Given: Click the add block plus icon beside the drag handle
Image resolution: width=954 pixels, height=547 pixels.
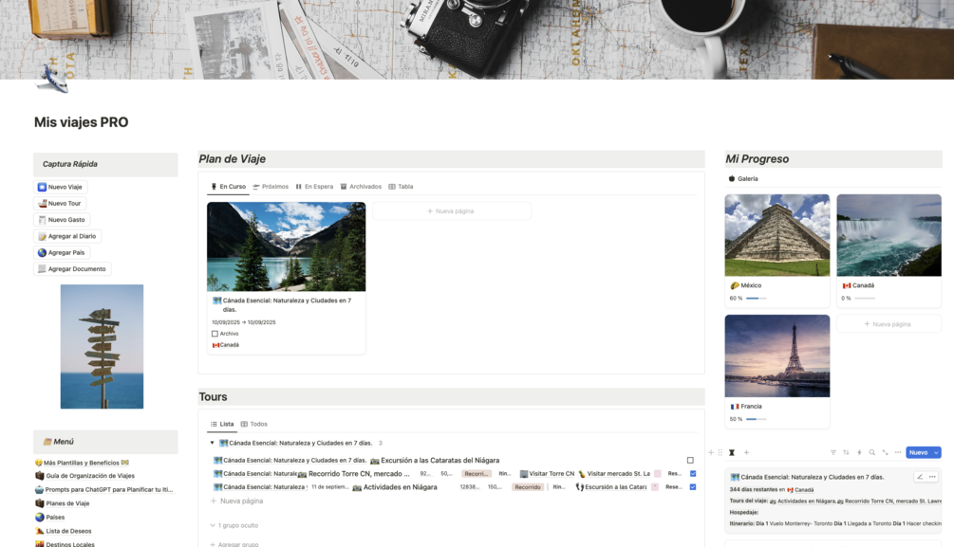Looking at the screenshot, I should coord(711,453).
